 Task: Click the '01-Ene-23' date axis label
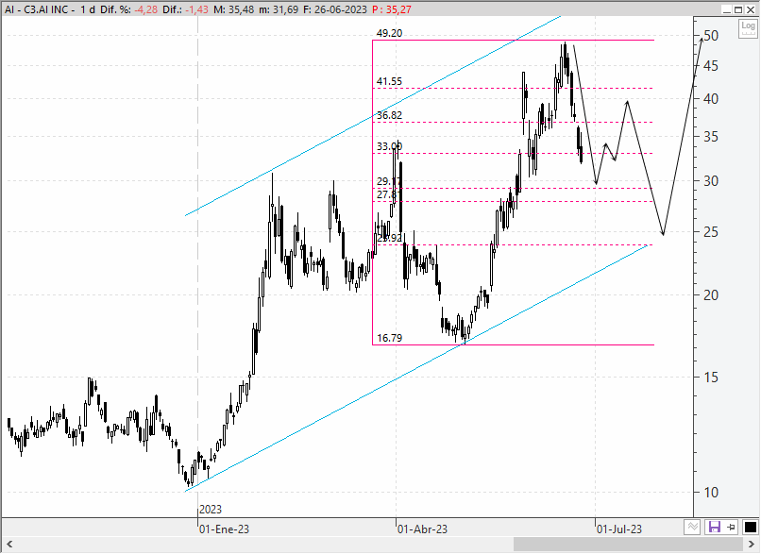click(224, 529)
